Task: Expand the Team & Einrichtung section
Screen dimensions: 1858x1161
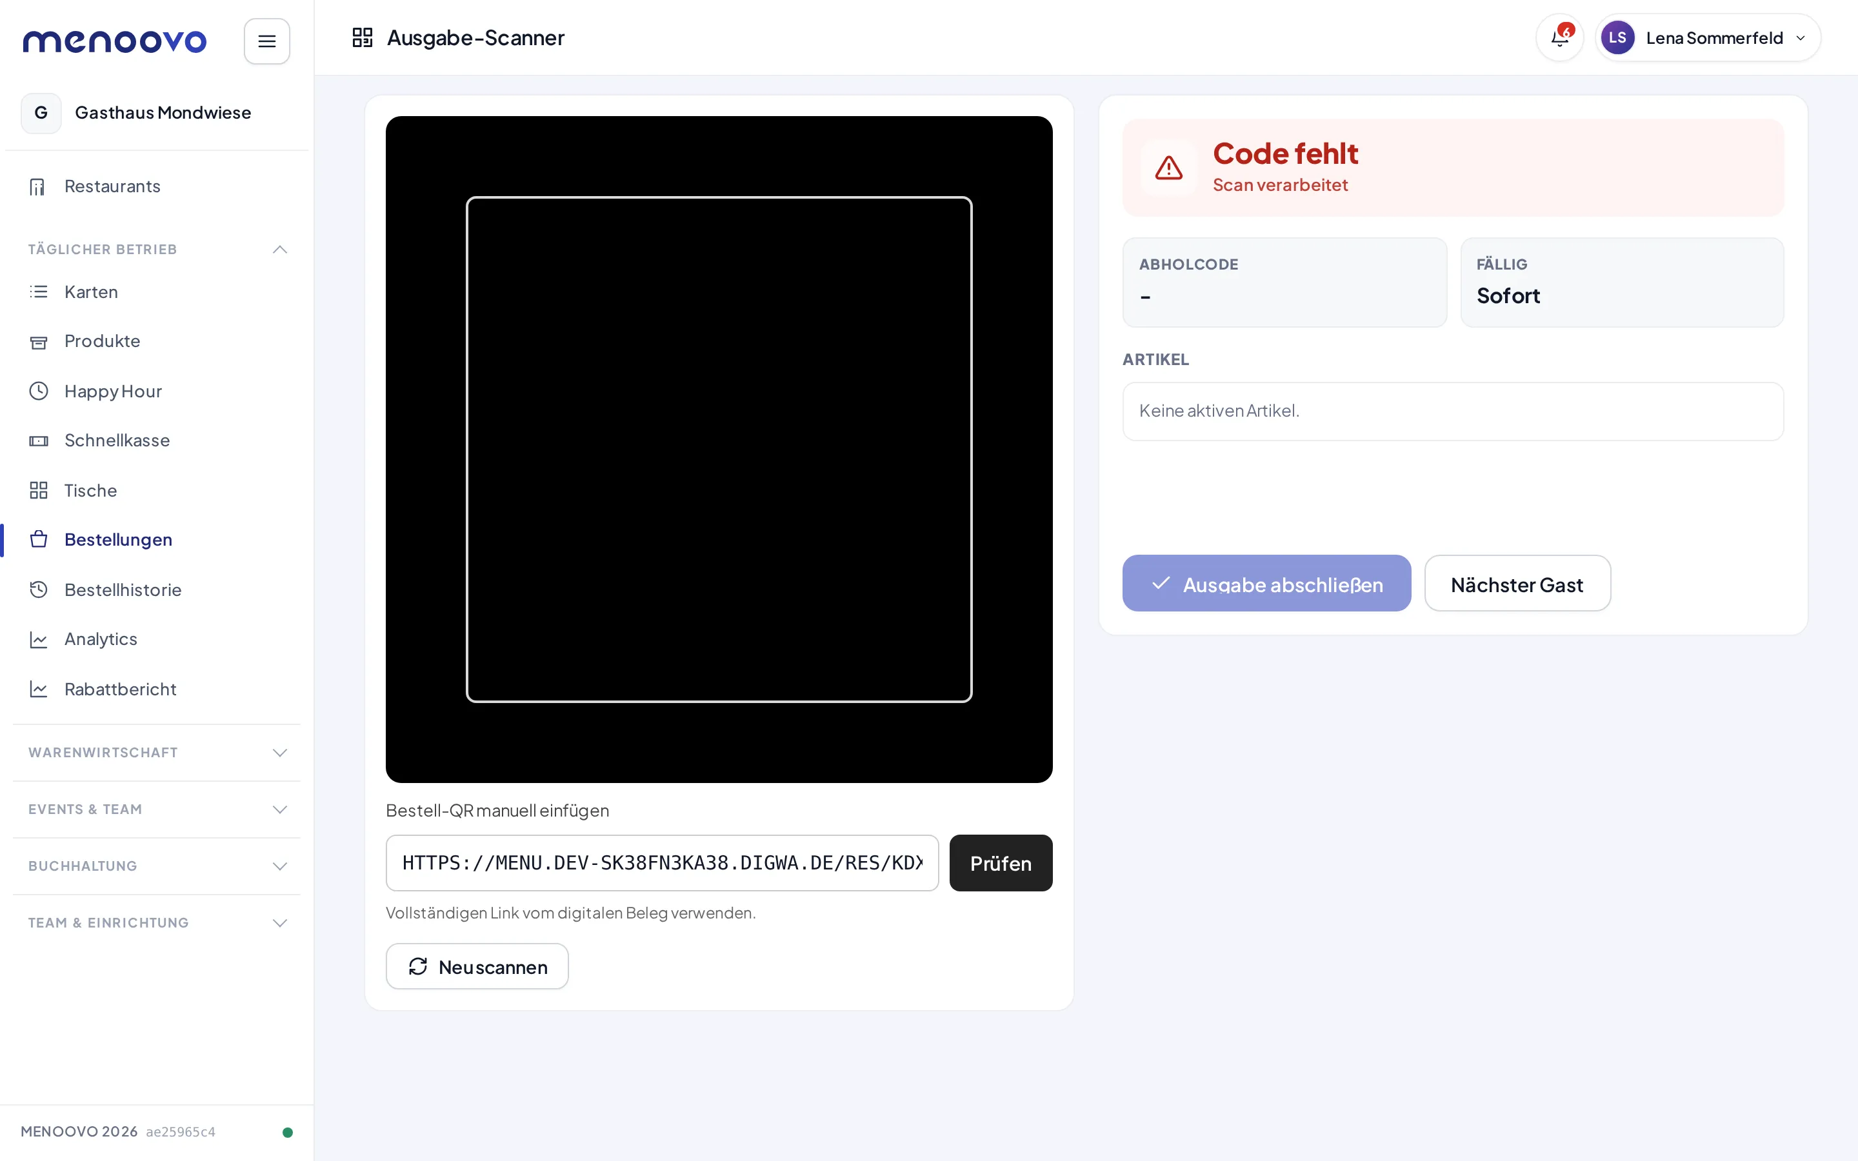Action: click(157, 922)
